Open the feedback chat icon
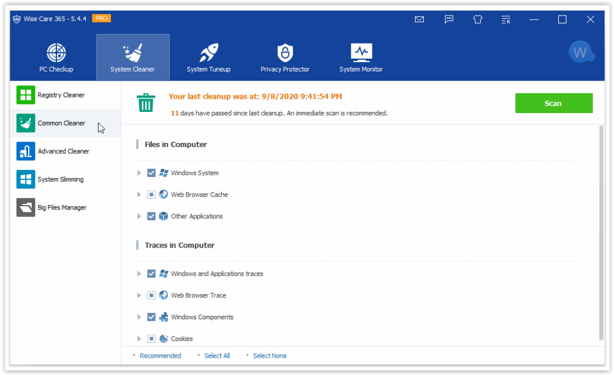The image size is (614, 375). pos(449,19)
